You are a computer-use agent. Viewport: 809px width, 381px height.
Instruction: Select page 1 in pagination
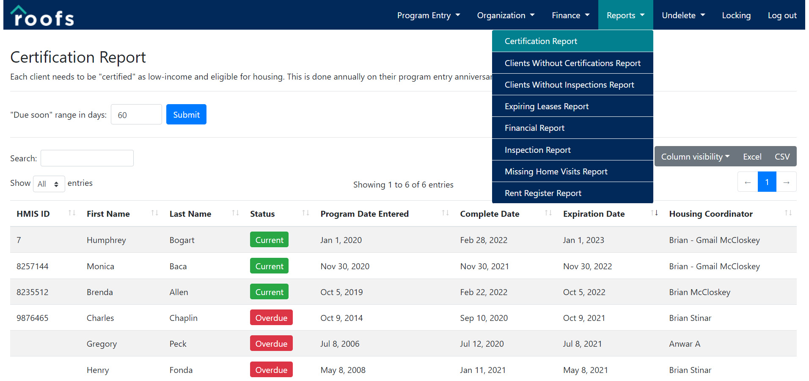click(767, 182)
